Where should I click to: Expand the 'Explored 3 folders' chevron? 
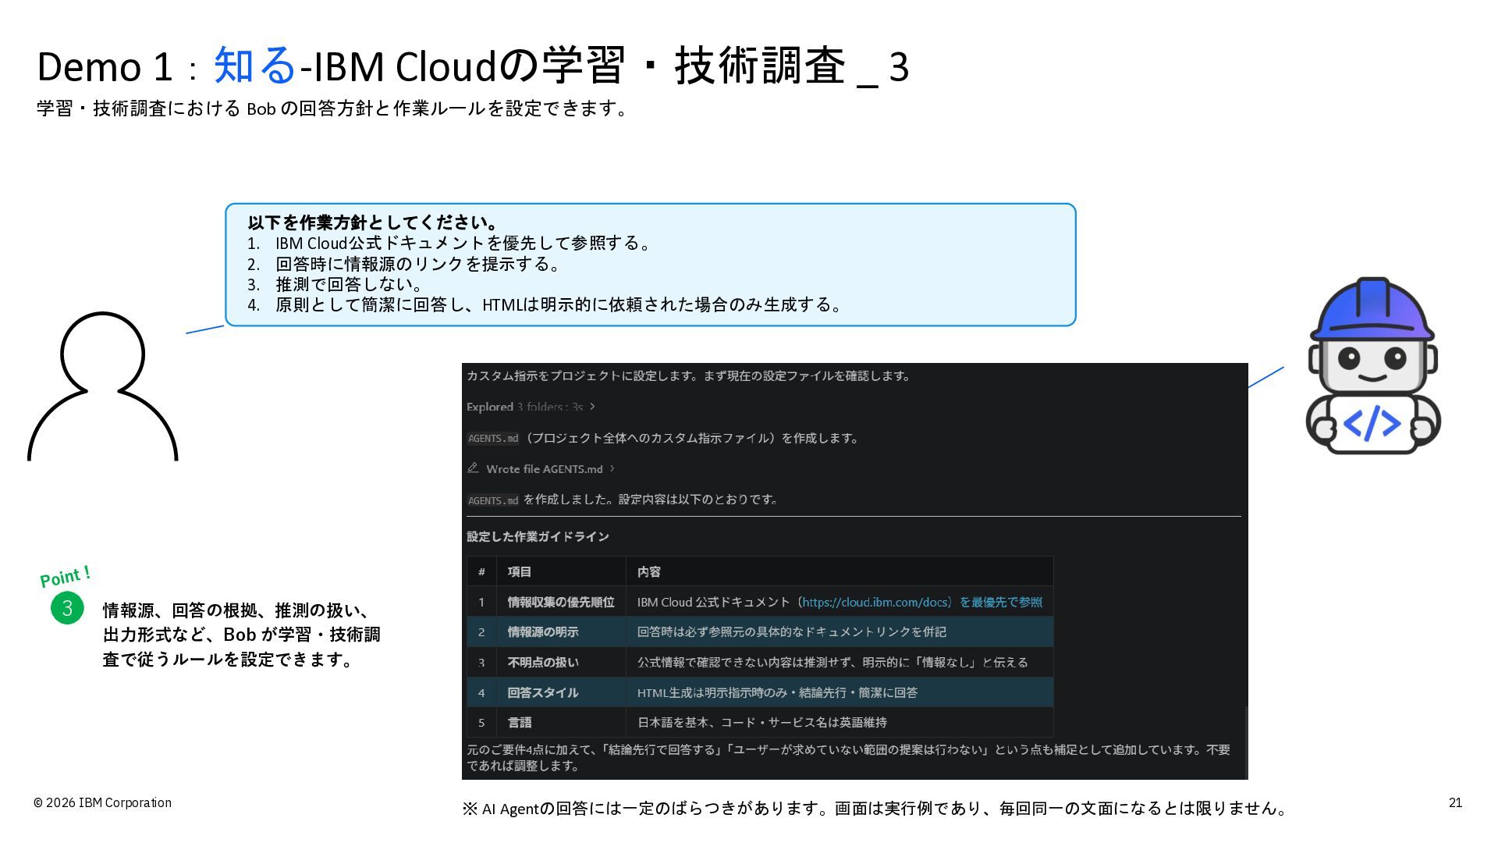point(593,407)
